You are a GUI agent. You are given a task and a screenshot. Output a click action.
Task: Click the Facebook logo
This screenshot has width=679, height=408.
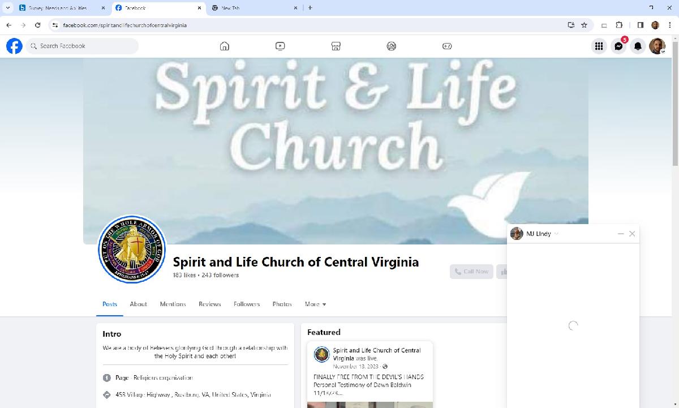click(14, 46)
